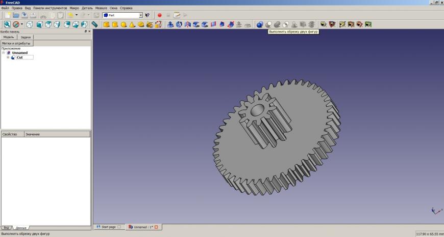Print the document
Screen dimensions: 444x237
pyautogui.click(x=33, y=15)
